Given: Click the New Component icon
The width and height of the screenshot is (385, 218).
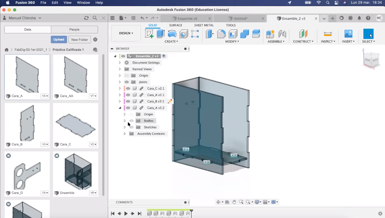Looking at the screenshot, I should pyautogui.click(x=271, y=34).
